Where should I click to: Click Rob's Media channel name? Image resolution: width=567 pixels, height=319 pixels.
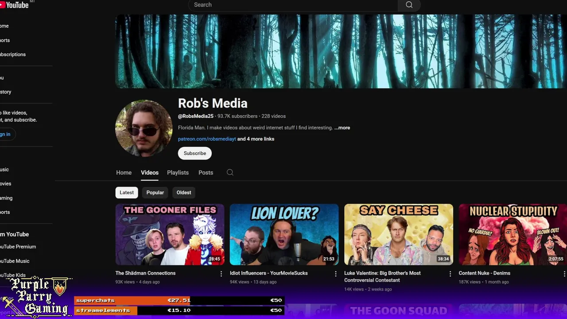coord(213,103)
